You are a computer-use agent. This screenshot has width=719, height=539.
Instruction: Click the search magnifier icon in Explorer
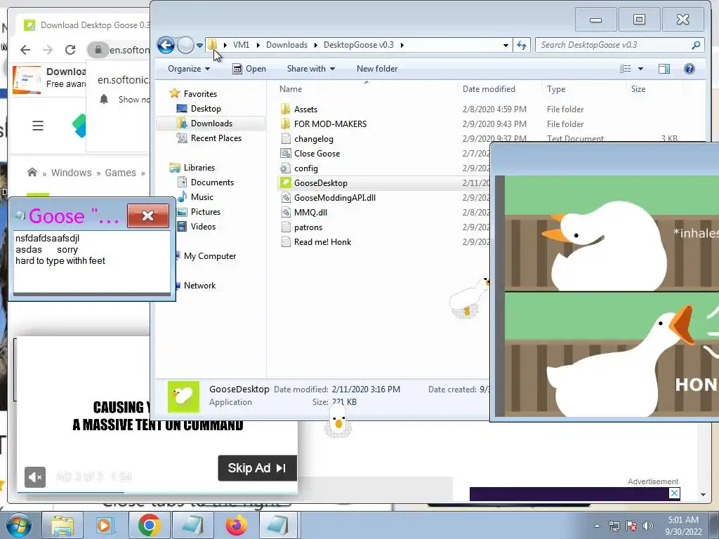coord(696,45)
